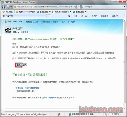Click the profile avatar thumbnail

coord(8,30)
